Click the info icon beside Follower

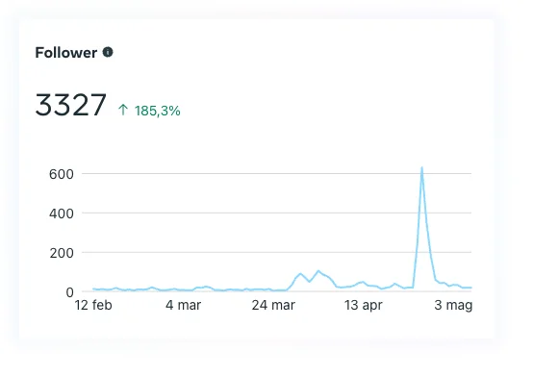coord(108,52)
